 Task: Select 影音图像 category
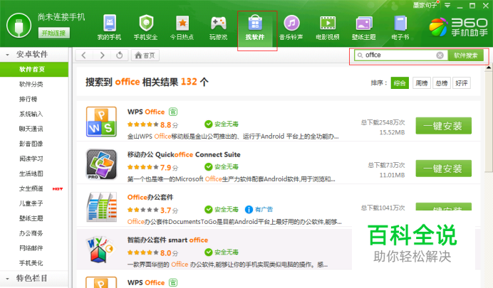click(31, 144)
